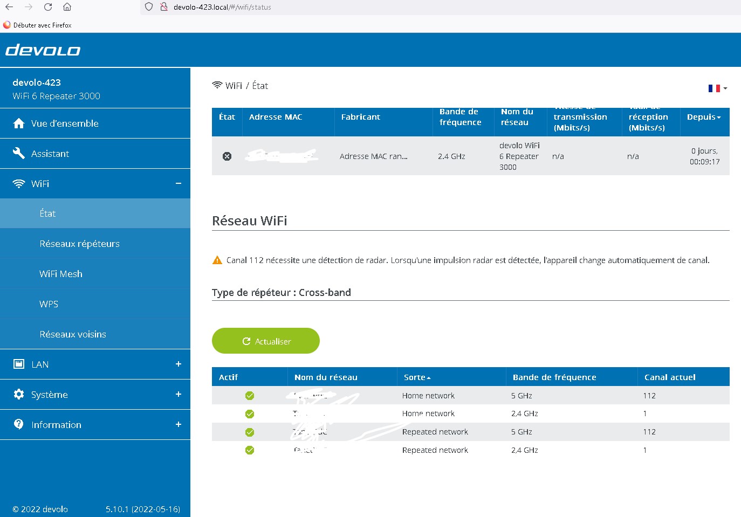Open the WPS submenu item
This screenshot has height=517, width=741.
[x=95, y=304]
